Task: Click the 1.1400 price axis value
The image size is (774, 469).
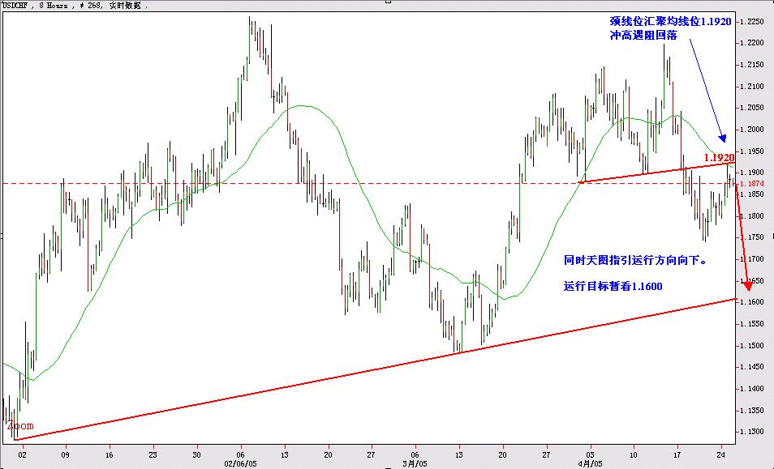Action: tap(750, 389)
